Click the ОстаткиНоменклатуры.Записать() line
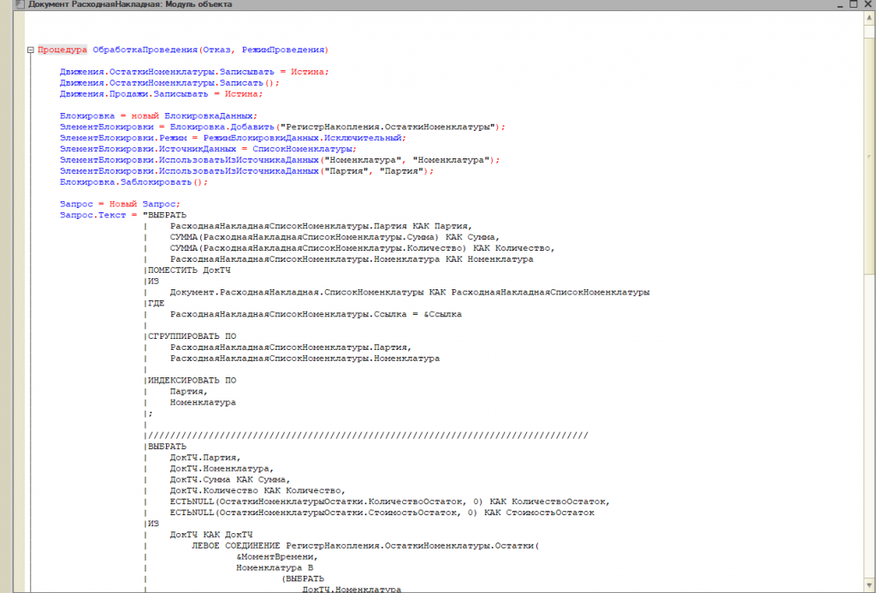Screen dimensions: 876x593 click(x=169, y=83)
